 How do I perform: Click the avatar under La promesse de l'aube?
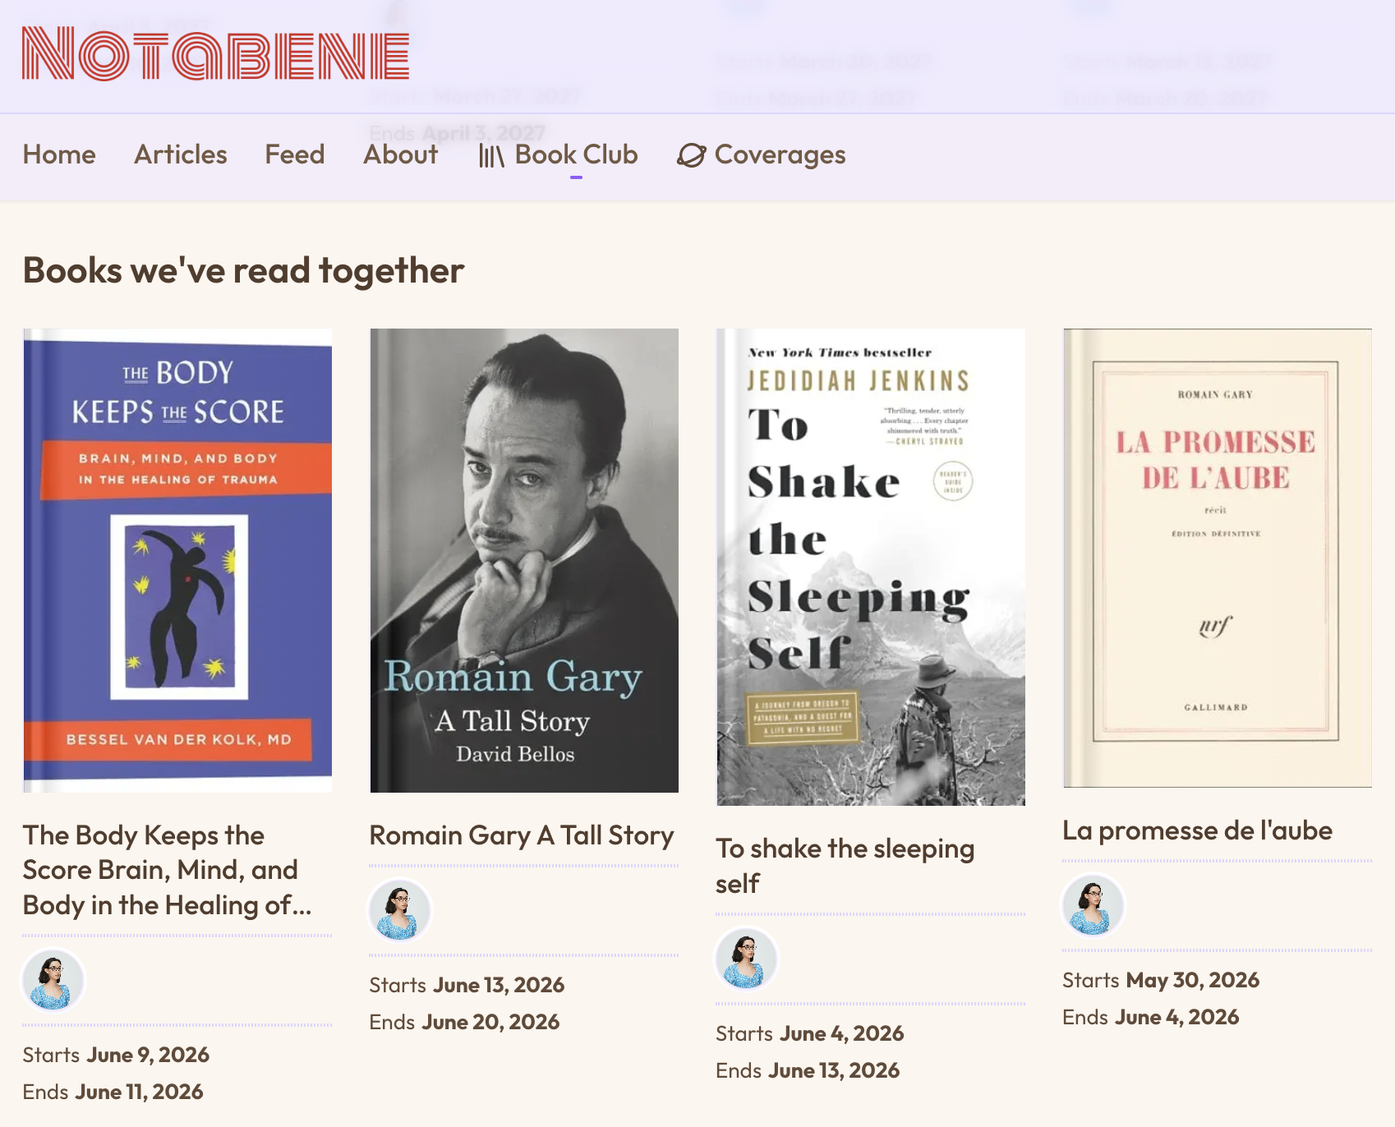click(1093, 905)
